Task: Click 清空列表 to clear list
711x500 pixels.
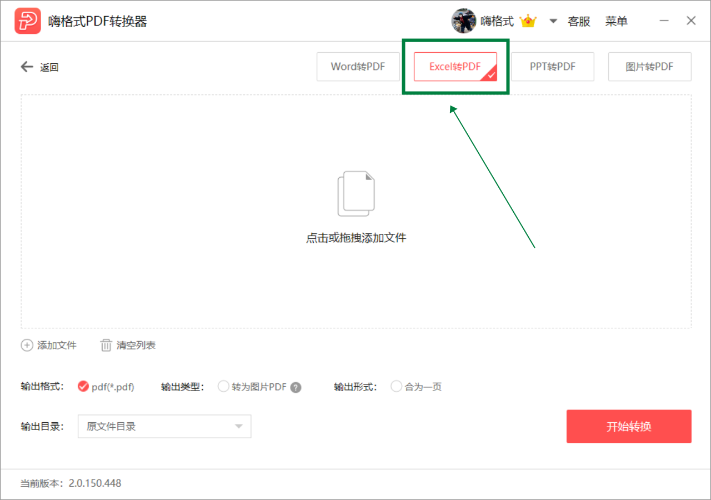Action: click(136, 346)
